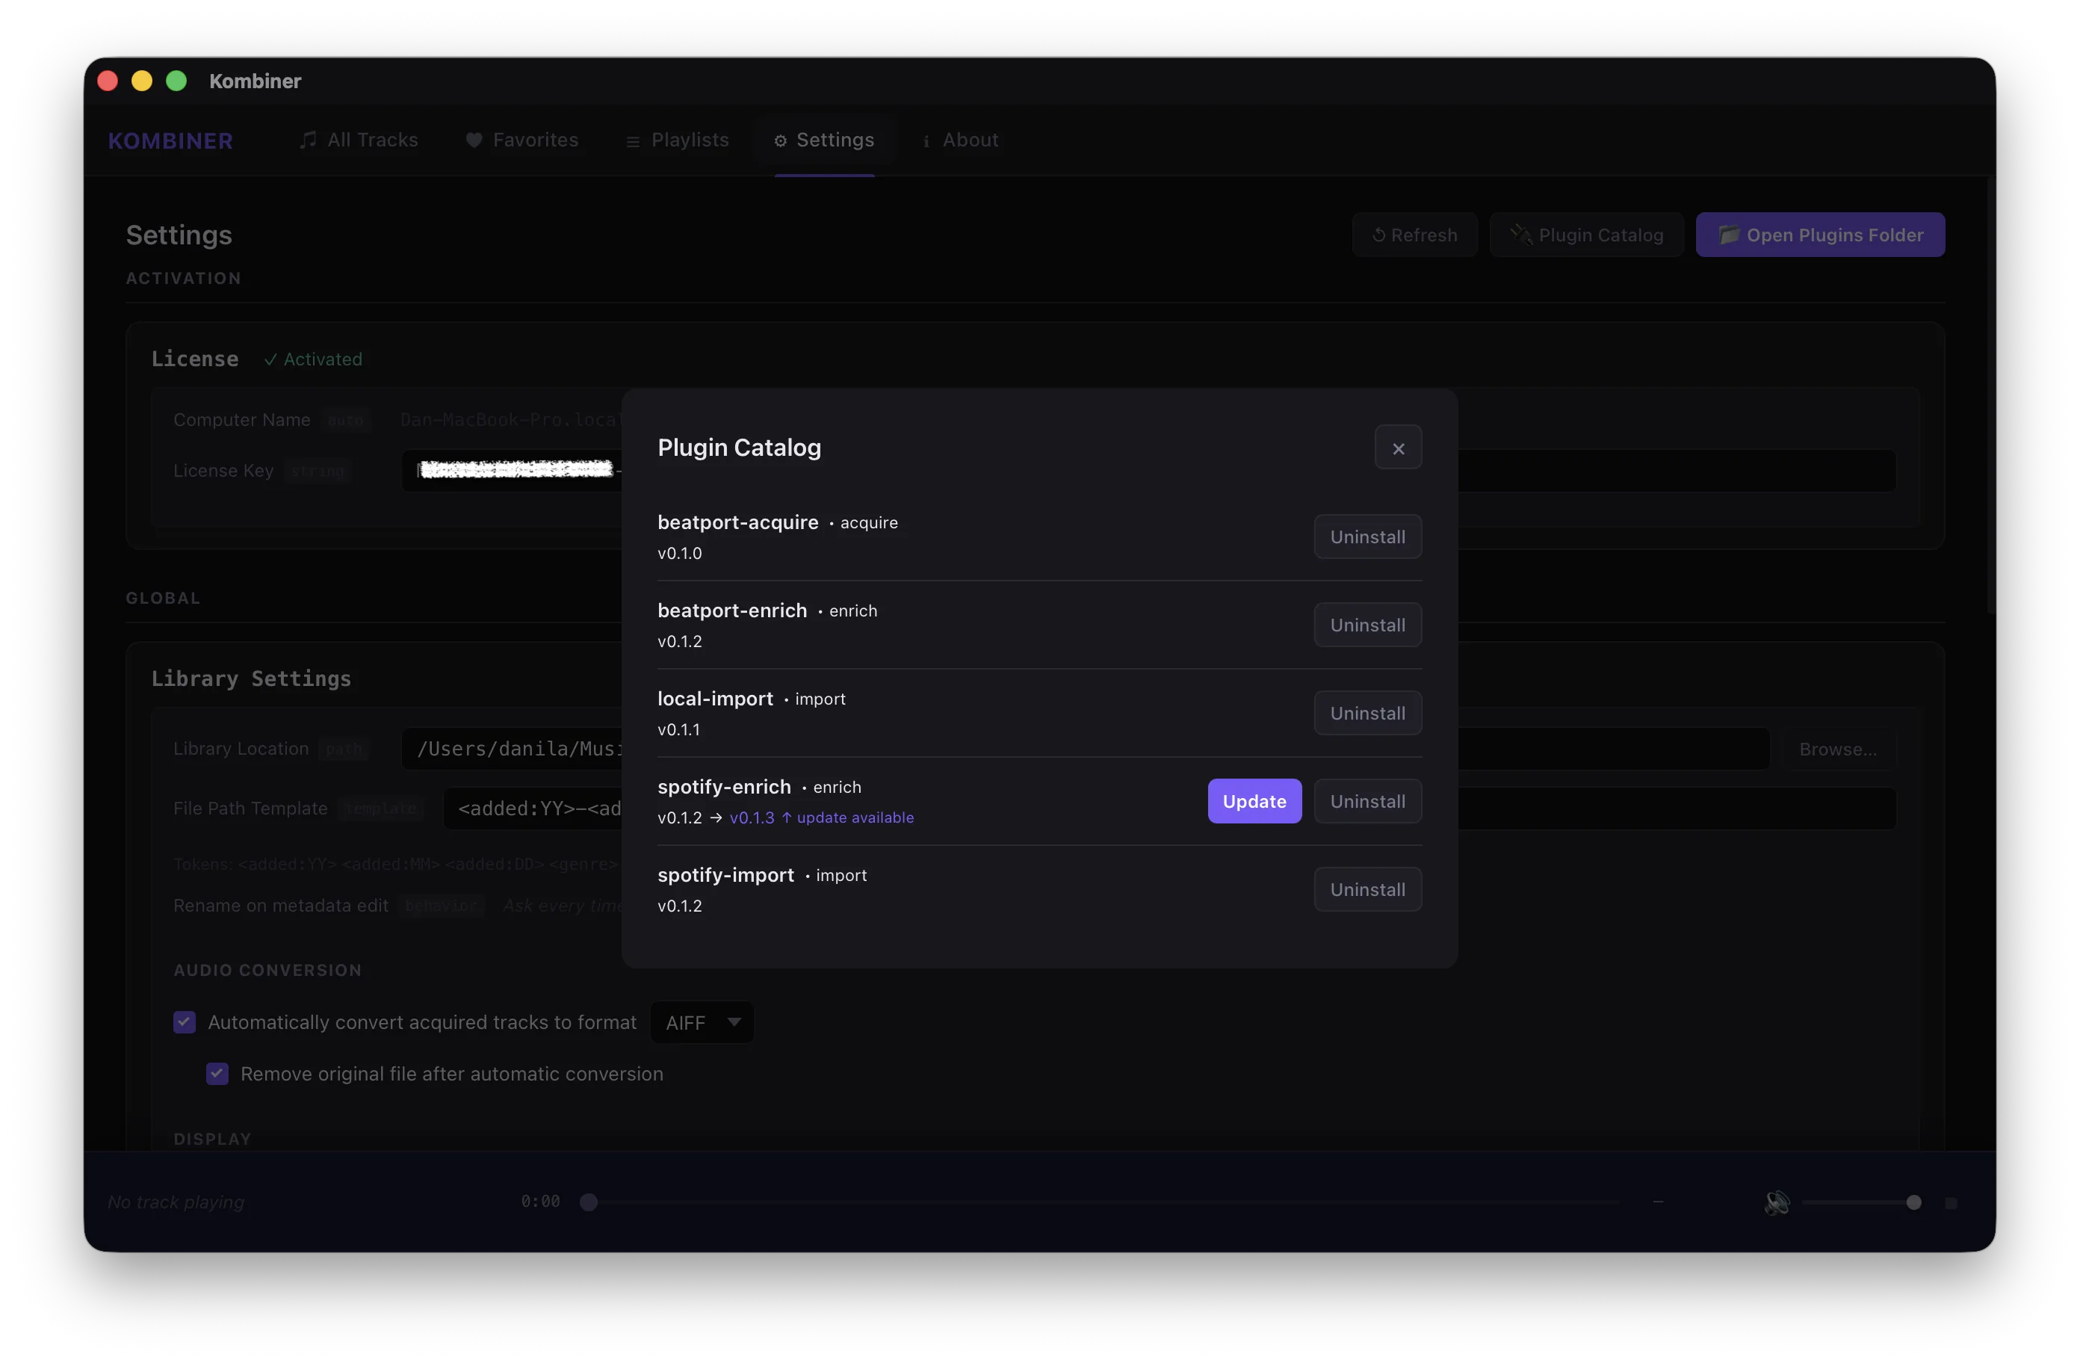Click the plug icon on Plugin Catalog
Screen dimensions: 2080x1363
click(1520, 235)
